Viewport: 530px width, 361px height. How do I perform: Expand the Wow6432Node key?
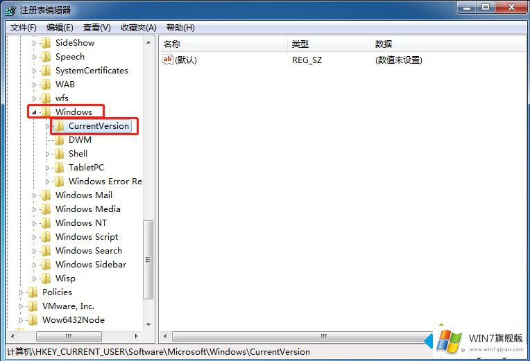point(21,320)
